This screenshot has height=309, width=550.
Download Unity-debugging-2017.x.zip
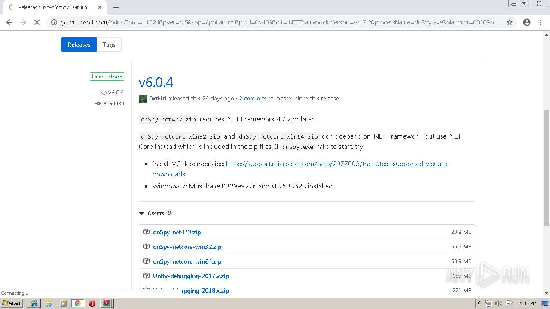[x=191, y=276]
